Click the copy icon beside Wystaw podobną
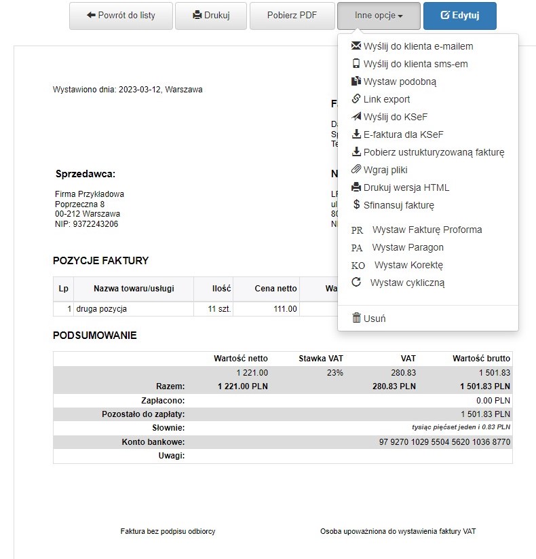Screen dimensions: 536x559 point(356,81)
